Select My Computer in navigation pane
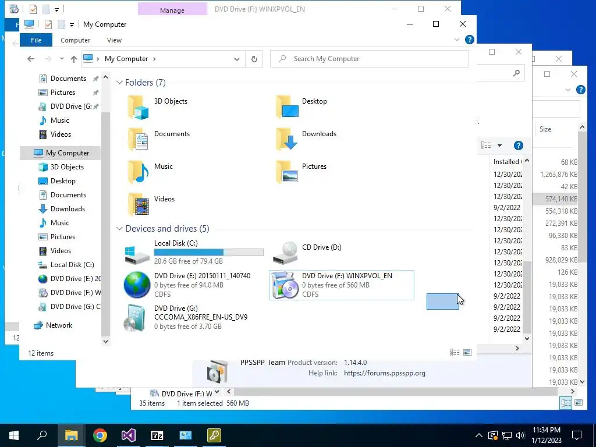 [61, 153]
